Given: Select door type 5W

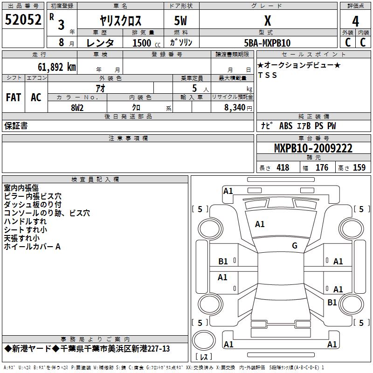Looking at the screenshot, I should tap(180, 21).
